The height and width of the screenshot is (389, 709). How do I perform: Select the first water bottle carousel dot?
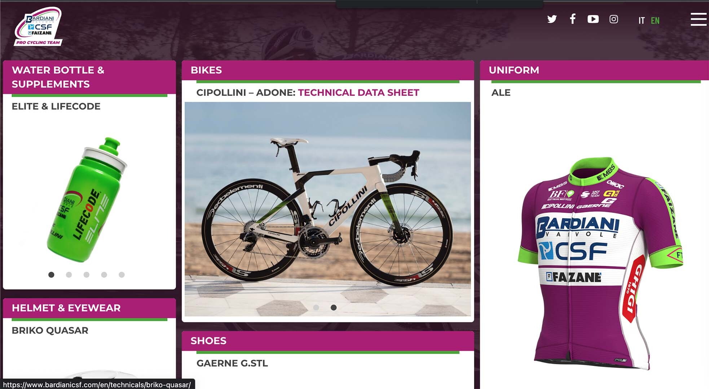click(x=51, y=275)
